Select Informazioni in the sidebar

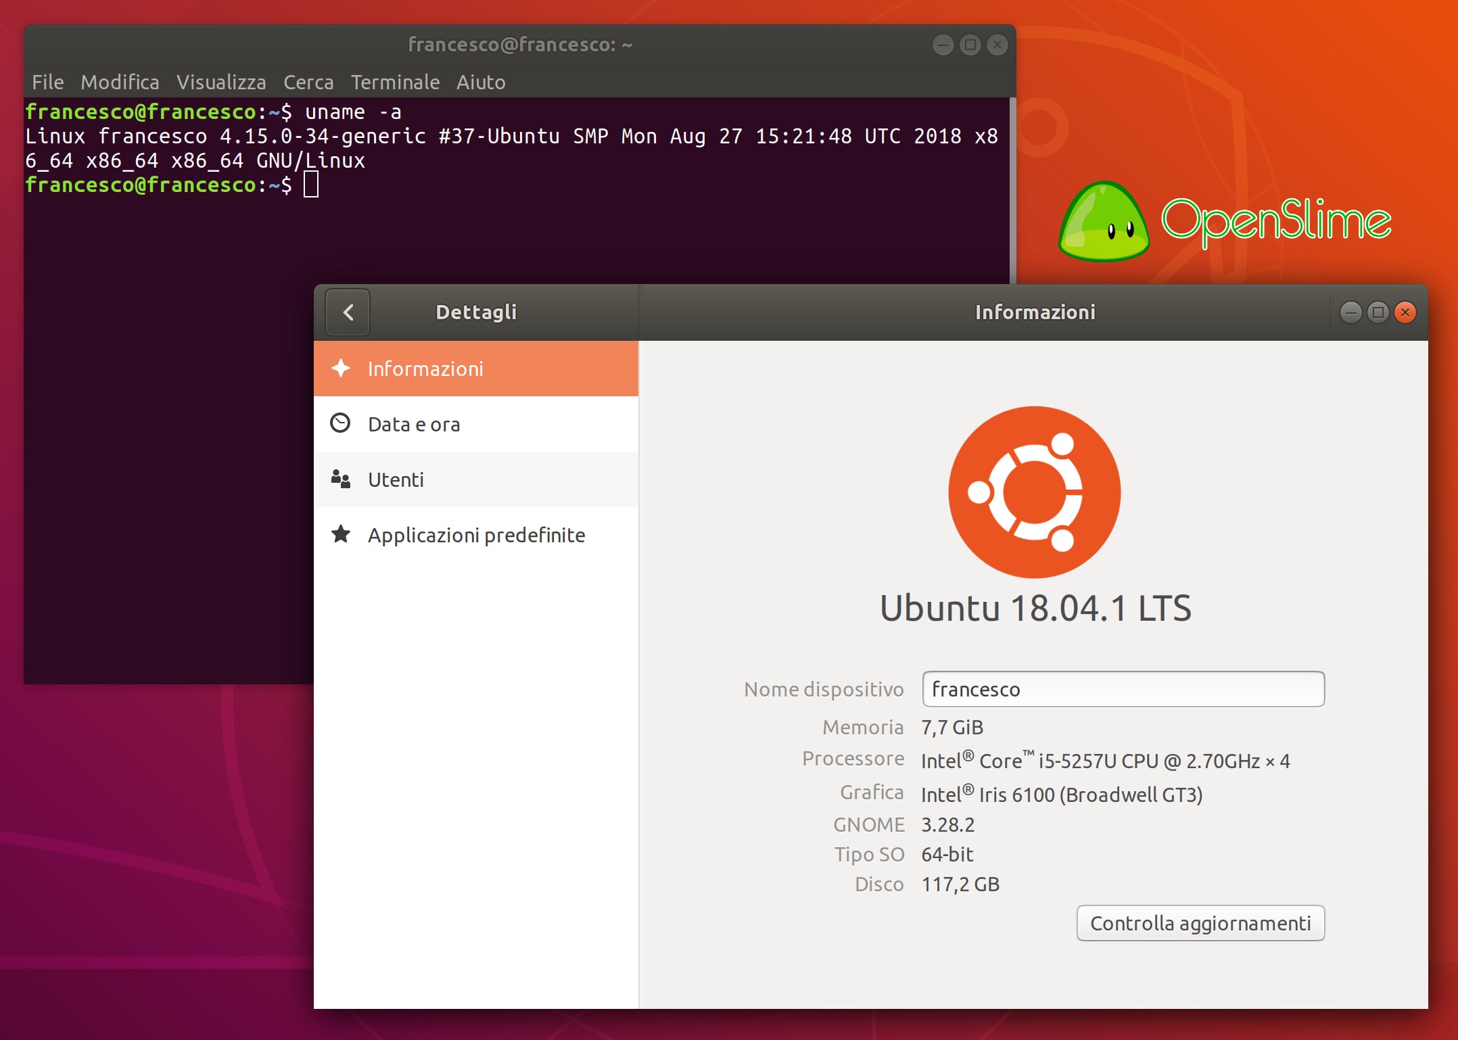pos(476,369)
